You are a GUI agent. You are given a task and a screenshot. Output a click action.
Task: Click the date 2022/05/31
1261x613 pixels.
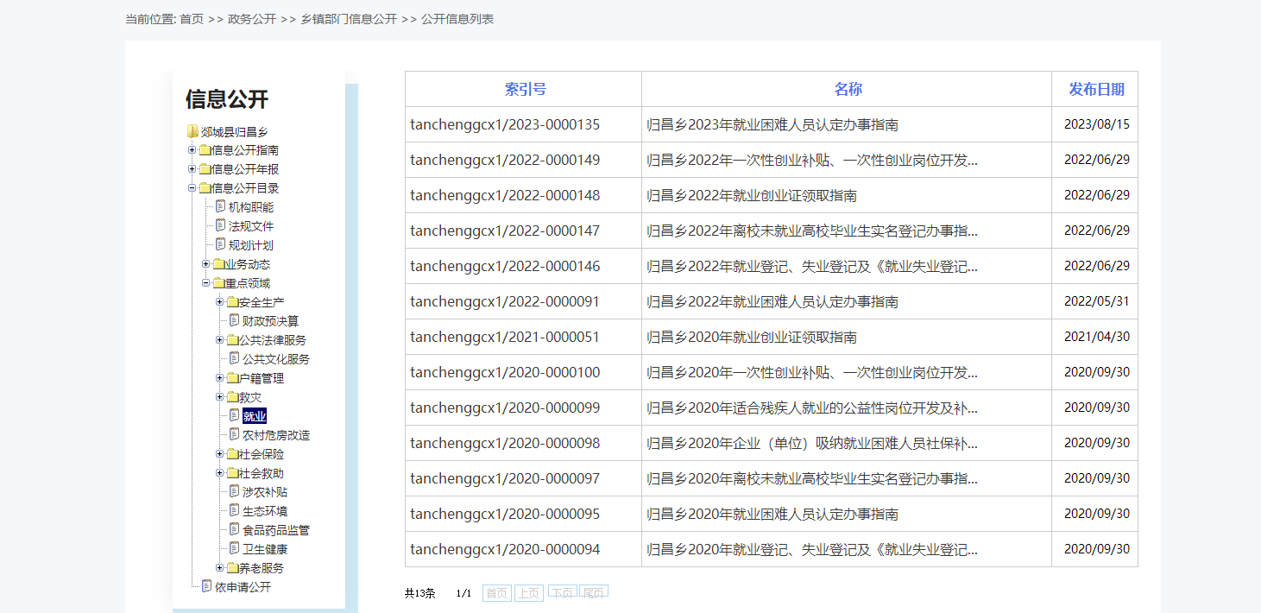pos(1097,301)
